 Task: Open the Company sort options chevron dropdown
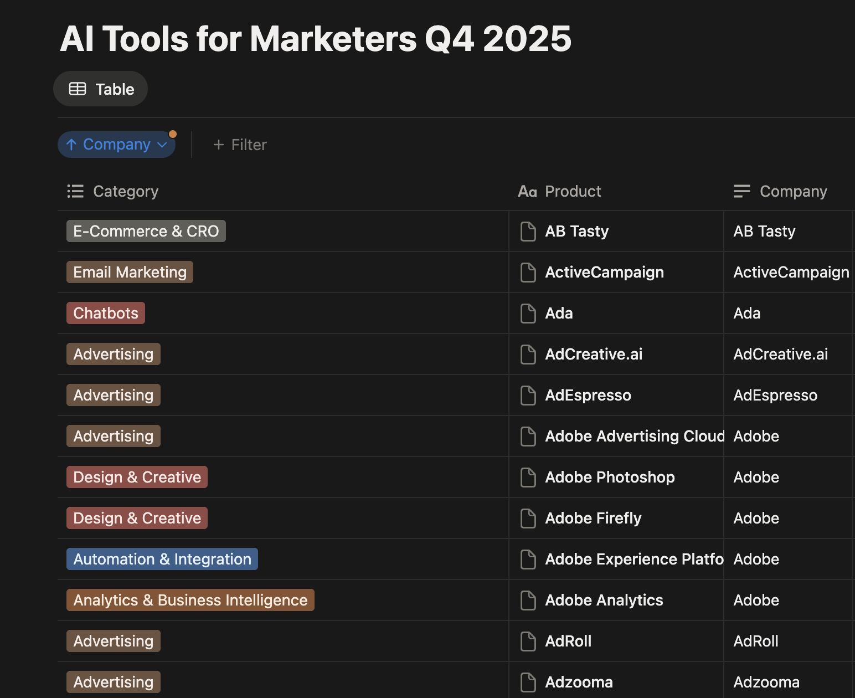(162, 145)
